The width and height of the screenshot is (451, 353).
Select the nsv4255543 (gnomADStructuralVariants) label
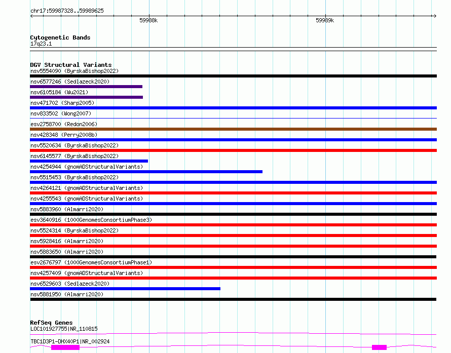point(87,199)
